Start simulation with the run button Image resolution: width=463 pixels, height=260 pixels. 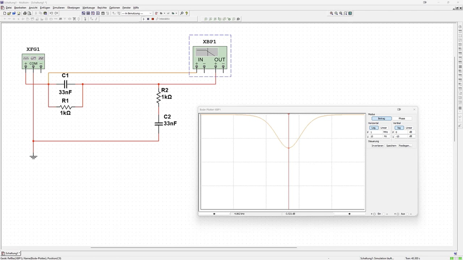pyautogui.click(x=144, y=19)
